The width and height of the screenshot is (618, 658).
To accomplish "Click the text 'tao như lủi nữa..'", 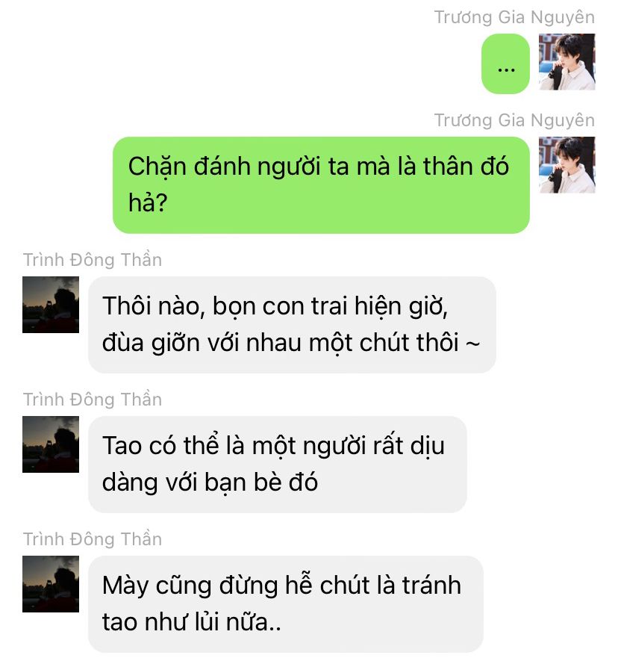I will (x=192, y=622).
